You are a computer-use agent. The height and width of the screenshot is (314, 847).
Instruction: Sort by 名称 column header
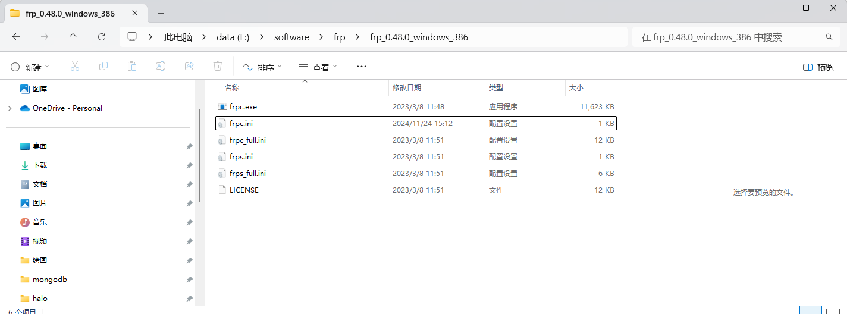[232, 87]
